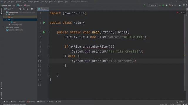Viewport: 188px width, 105px height.
Task: Open the Code menu
Action: [x=24, y=2]
